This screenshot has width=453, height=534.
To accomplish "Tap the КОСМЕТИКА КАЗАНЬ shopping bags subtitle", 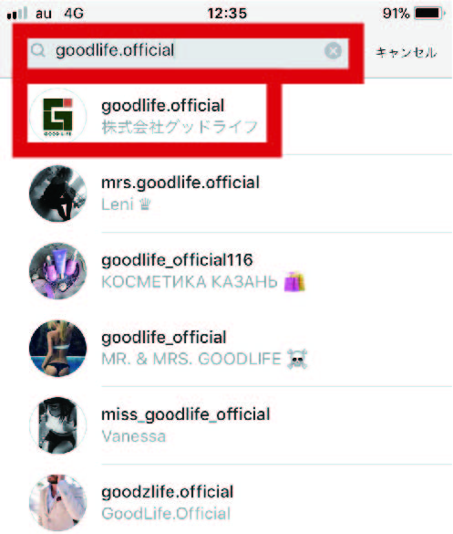I will (202, 282).
